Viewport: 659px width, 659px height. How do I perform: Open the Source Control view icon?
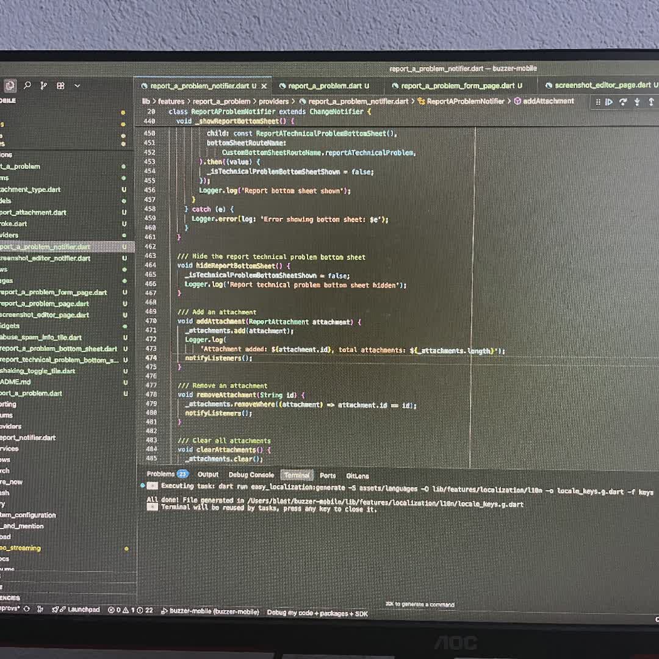coord(44,86)
